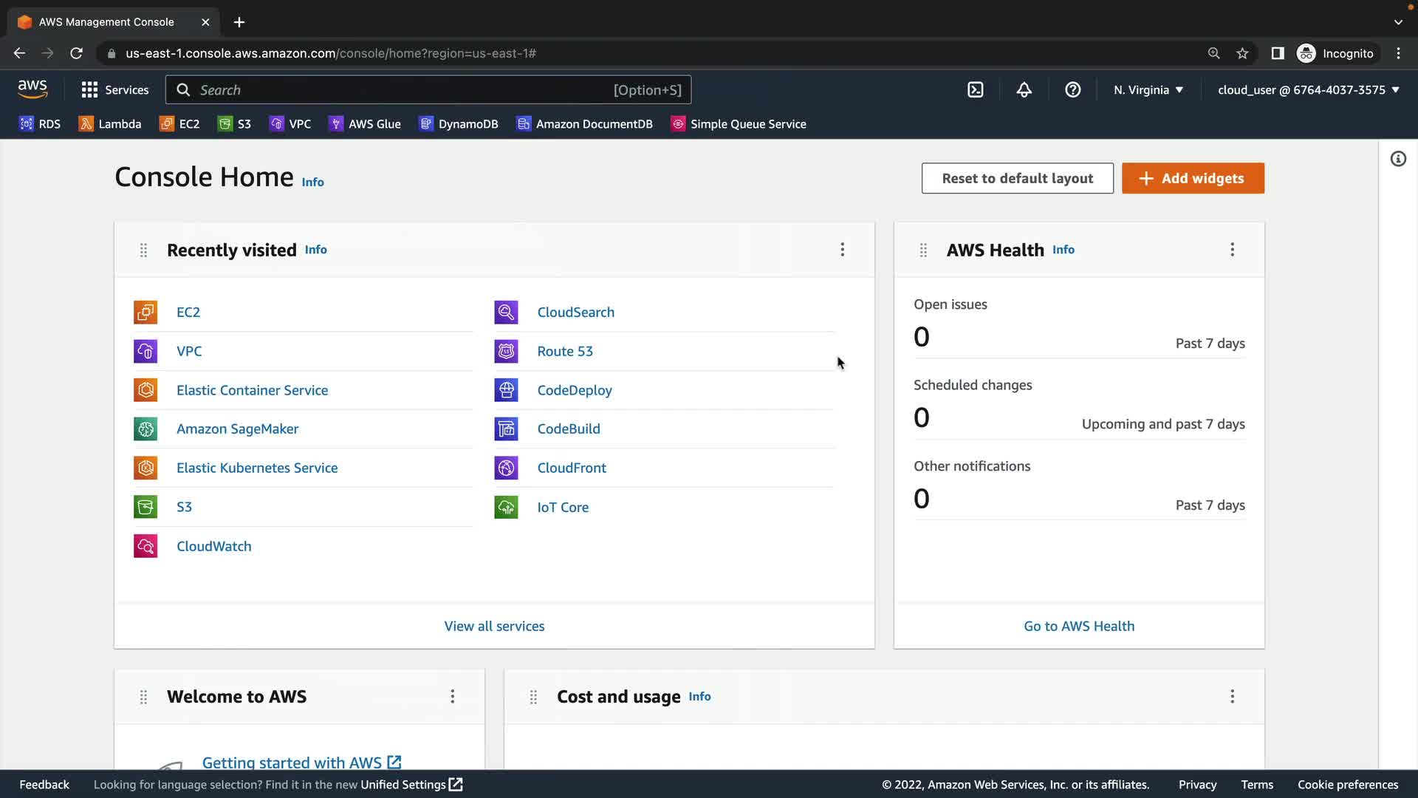Click the Amazon SageMaker service icon
The width and height of the screenshot is (1418, 798).
145,429
